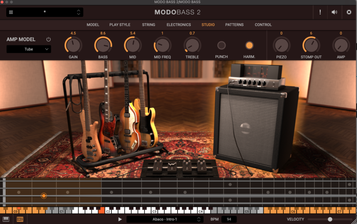Click the speaker audio icon
Viewport: 357px width, 224px height.
334,12
